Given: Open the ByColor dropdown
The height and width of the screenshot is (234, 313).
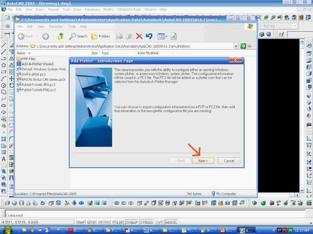Looking at the screenshot, I should point(295,26).
